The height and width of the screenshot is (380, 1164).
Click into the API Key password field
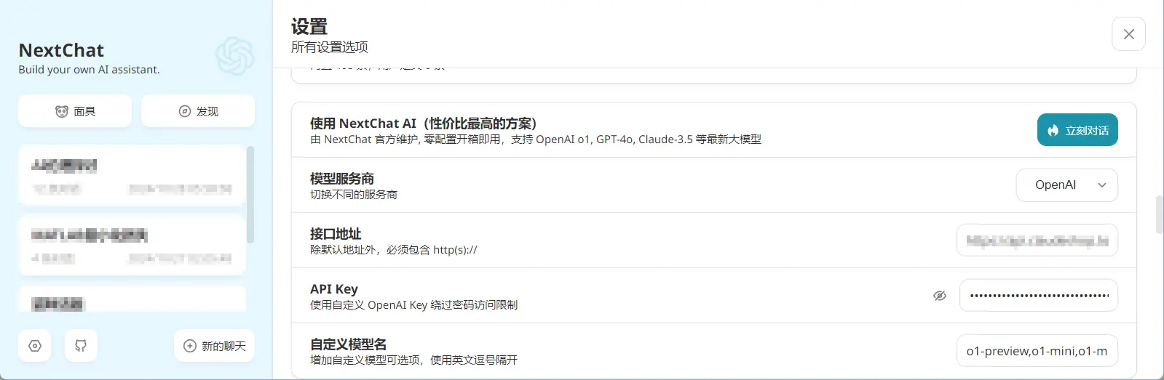(x=1039, y=296)
